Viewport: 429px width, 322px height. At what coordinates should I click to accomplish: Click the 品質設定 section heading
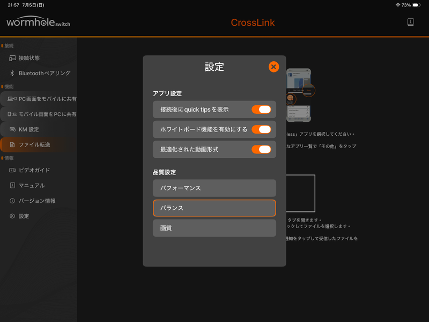165,172
